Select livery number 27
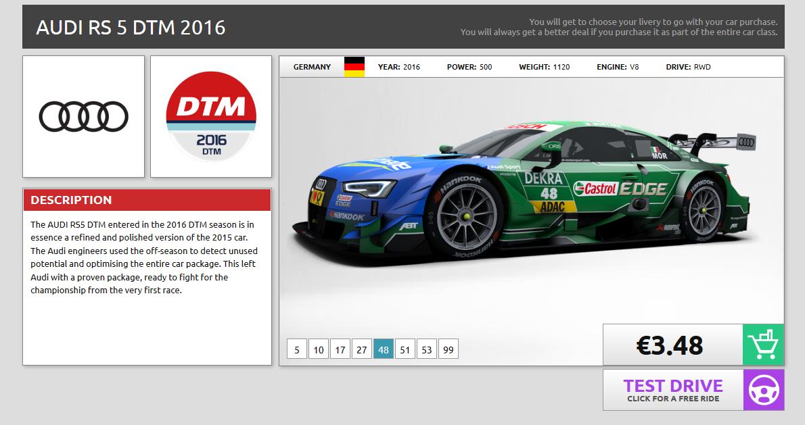This screenshot has height=425, width=805. click(x=361, y=349)
